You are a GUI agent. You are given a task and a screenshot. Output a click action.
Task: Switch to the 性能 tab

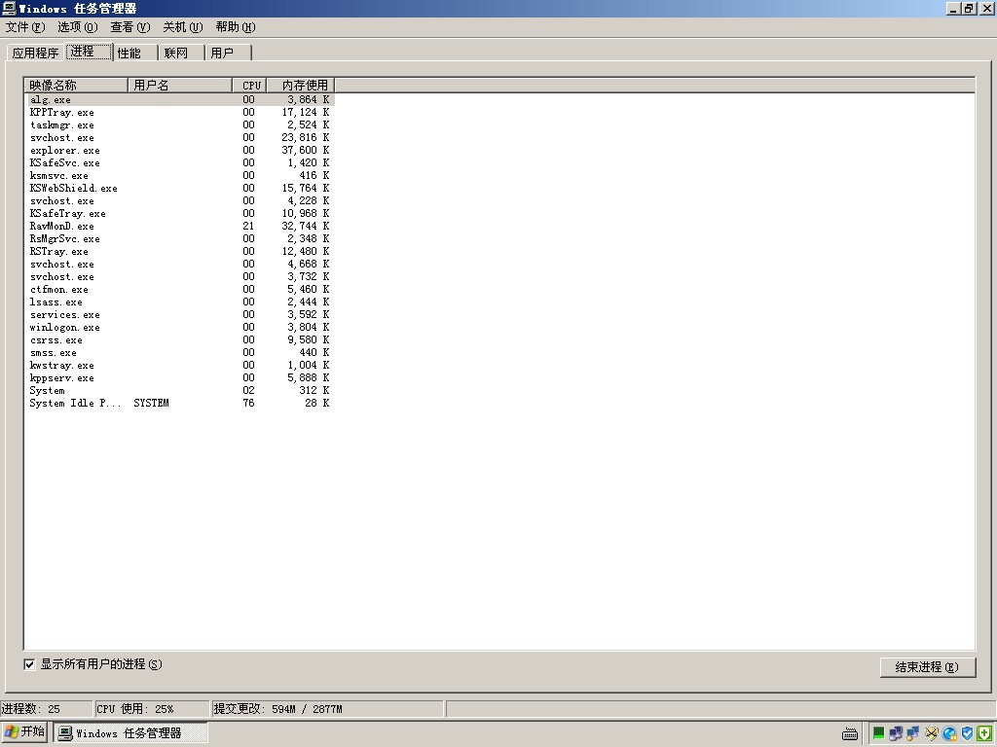pos(134,53)
